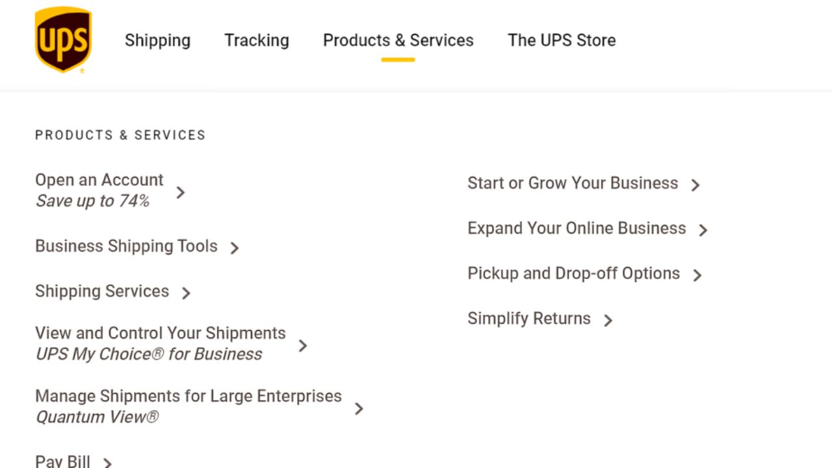This screenshot has height=468, width=832.
Task: Open the Pay Bill page
Action: [x=62, y=460]
